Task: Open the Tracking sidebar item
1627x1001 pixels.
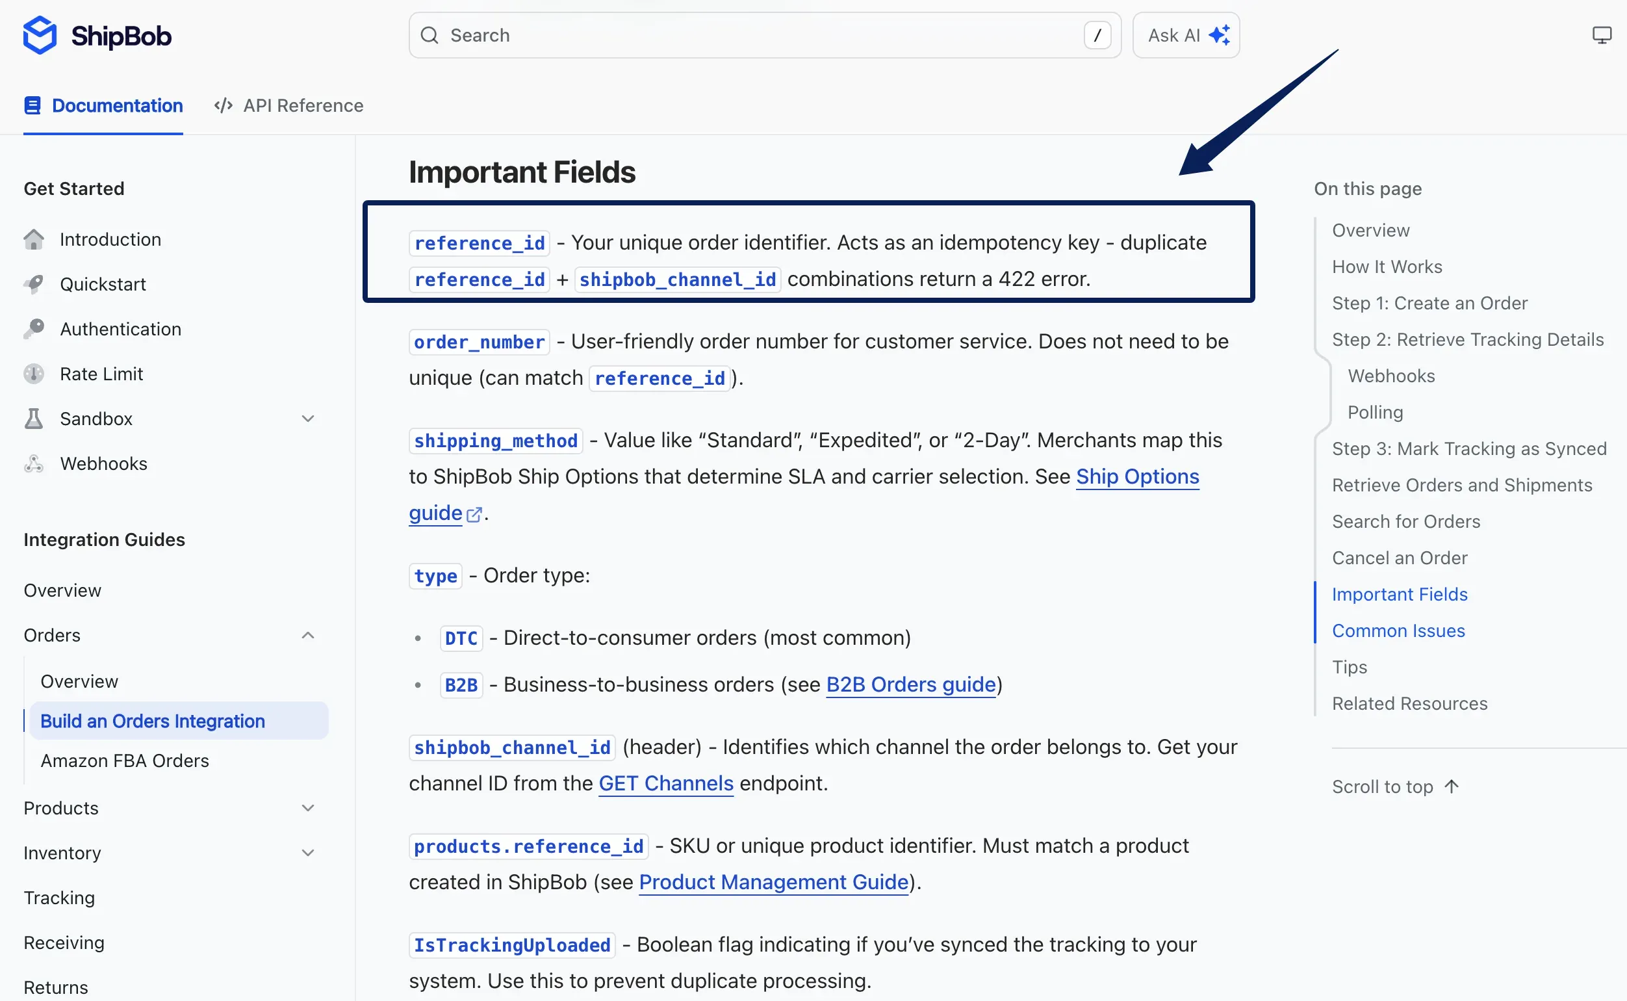Action: tap(60, 898)
